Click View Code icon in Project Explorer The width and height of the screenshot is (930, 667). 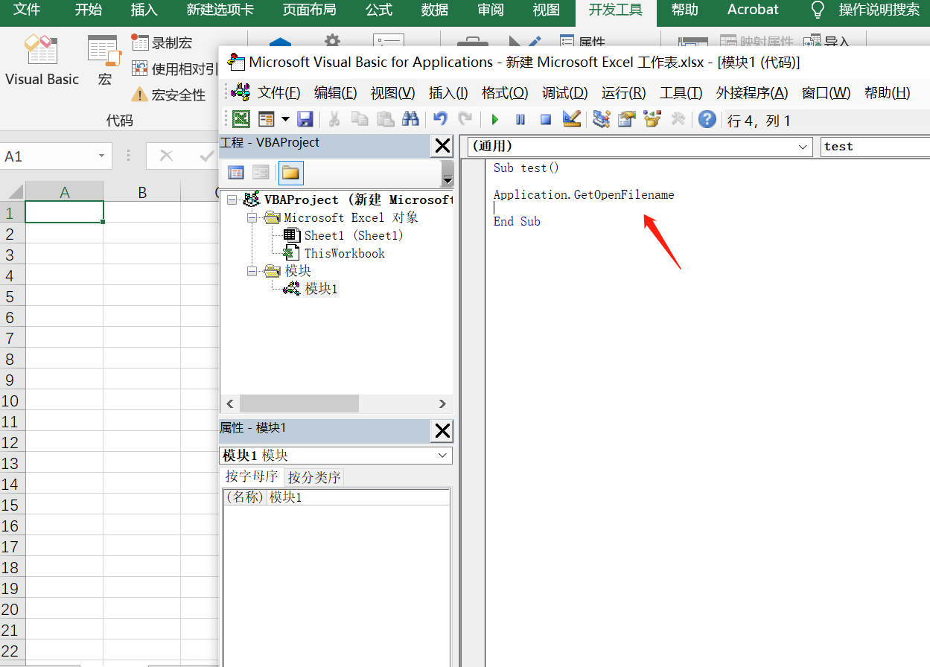click(x=236, y=172)
